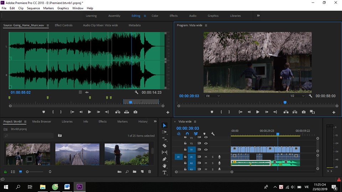Click Lift button in Program monitor
This screenshot has height=192, width=342.
coord(286,112)
